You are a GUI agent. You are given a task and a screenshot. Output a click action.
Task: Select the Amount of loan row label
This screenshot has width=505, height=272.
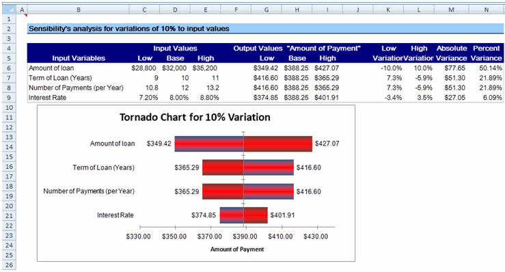tap(51, 68)
